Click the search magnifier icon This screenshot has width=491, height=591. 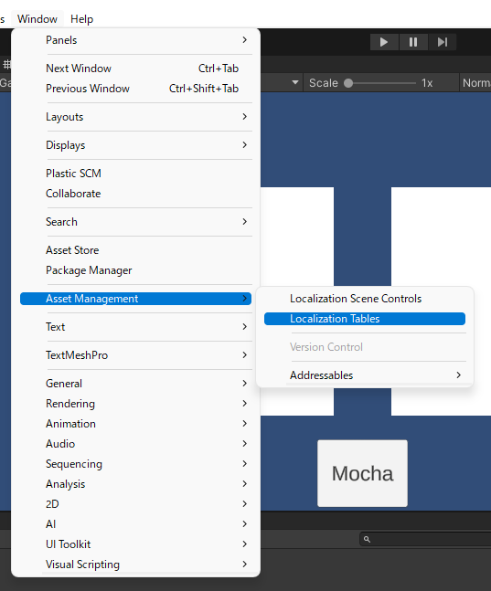coord(367,539)
